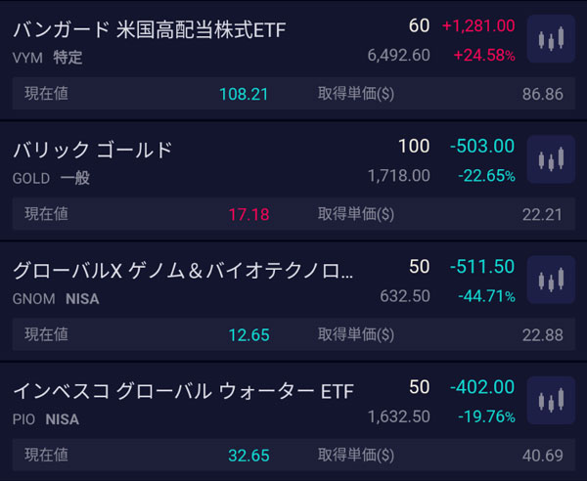Click PIO loss amount -402.00
The height and width of the screenshot is (481, 587).
pos(482,387)
